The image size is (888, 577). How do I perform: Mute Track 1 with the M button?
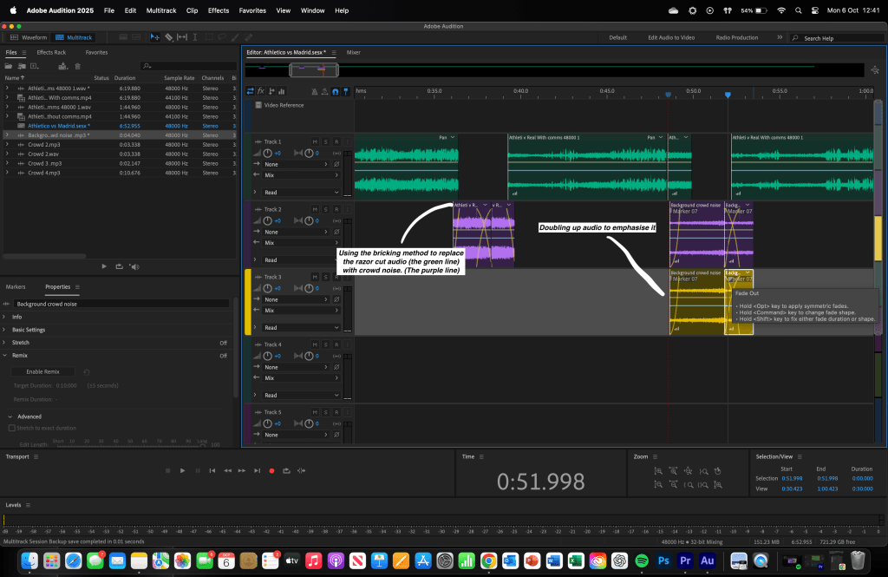(315, 141)
